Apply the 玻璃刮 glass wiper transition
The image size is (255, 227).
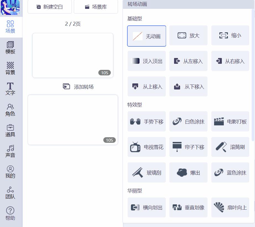point(146,172)
